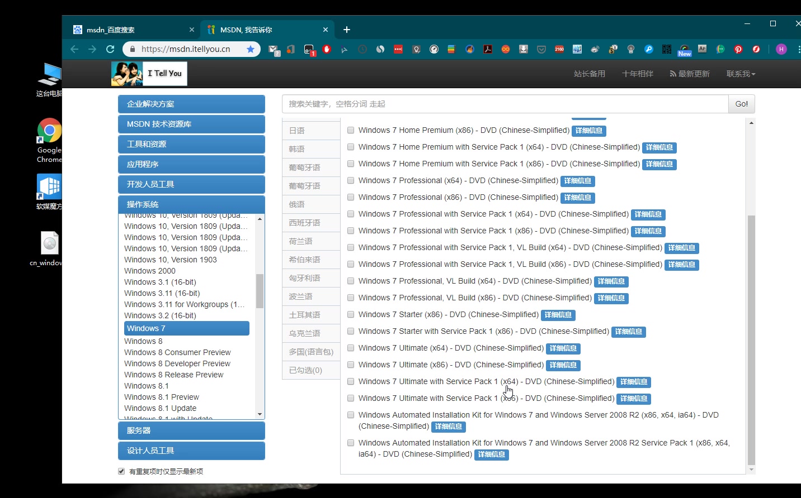The height and width of the screenshot is (498, 801).
Task: Expand the 设计人员工具 category
Action: (191, 451)
